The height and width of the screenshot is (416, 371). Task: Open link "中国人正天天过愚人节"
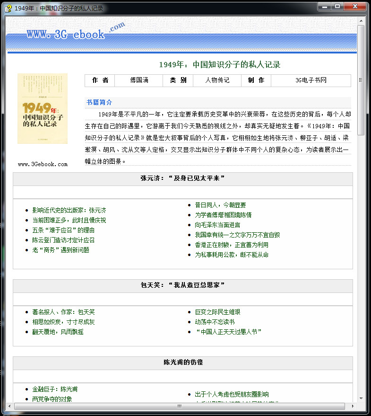(228, 332)
